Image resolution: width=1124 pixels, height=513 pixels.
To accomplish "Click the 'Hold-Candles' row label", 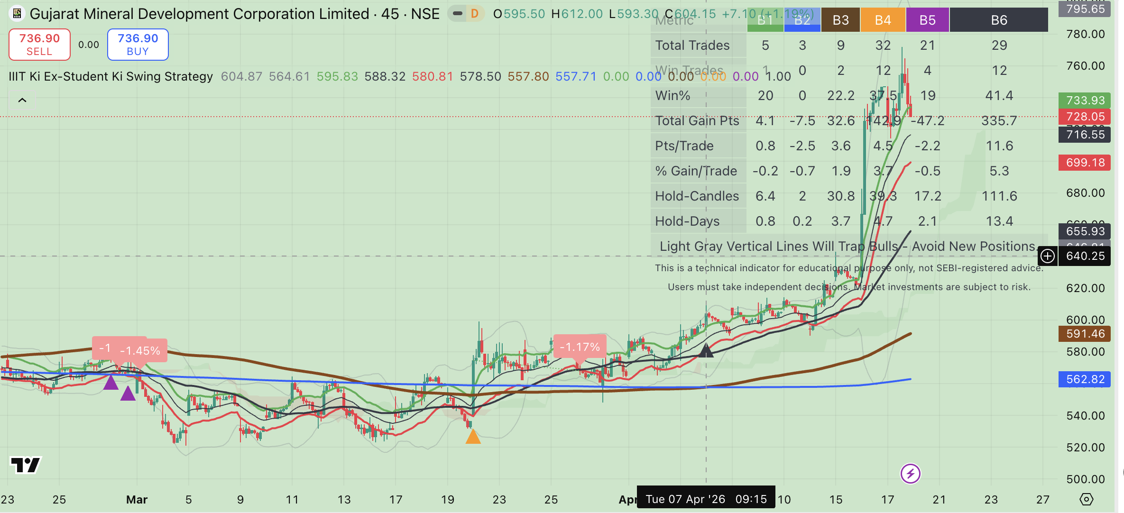I will pyautogui.click(x=697, y=196).
